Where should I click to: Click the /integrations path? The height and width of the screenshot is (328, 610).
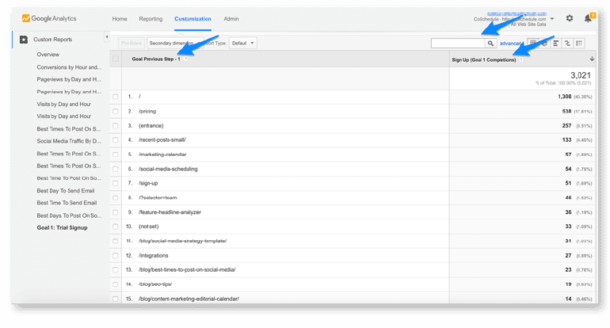153,256
